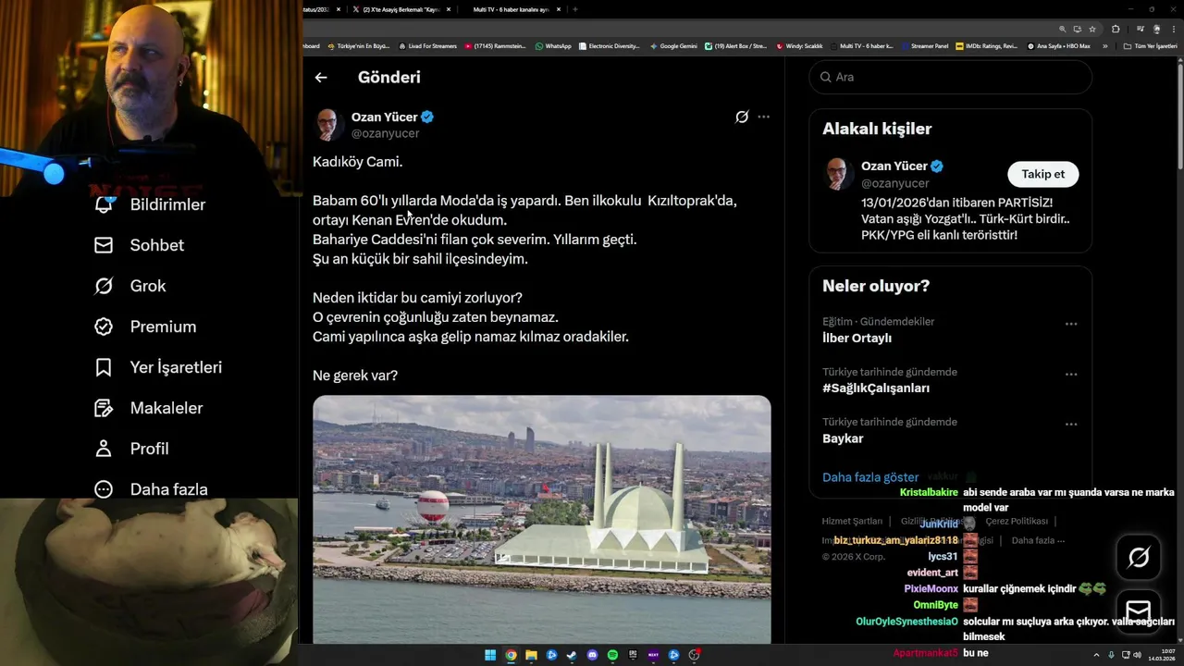Viewport: 1184px width, 666px height.
Task: Open the Çerez Politikası footer link
Action: pos(1017,521)
